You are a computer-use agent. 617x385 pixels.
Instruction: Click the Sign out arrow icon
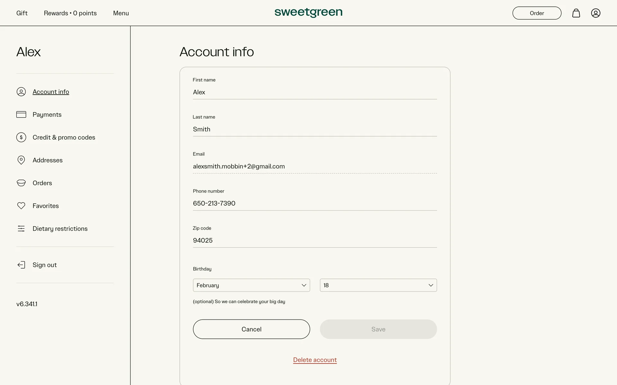(x=21, y=265)
